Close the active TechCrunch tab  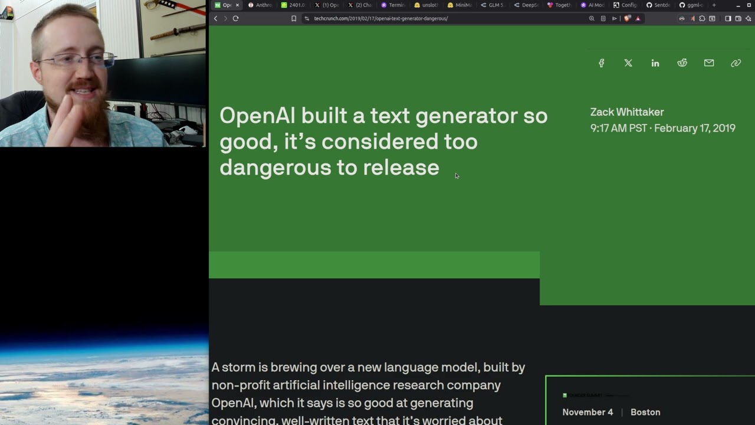pyautogui.click(x=237, y=5)
